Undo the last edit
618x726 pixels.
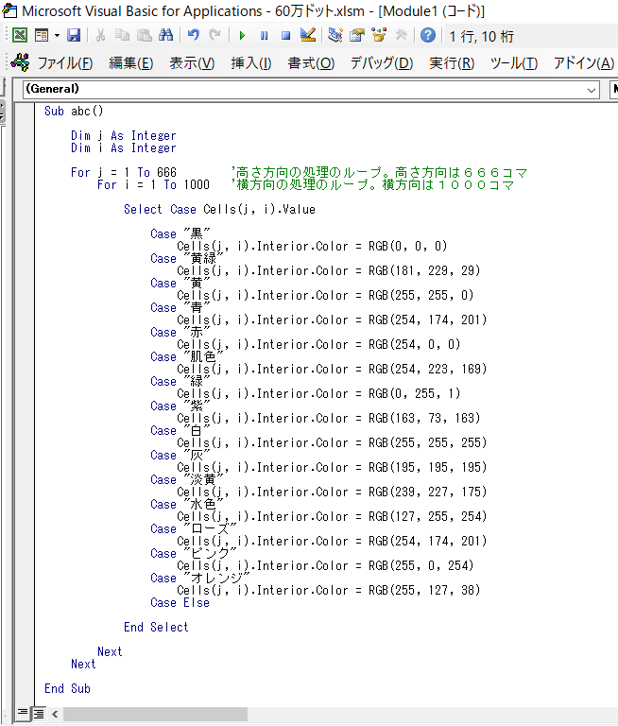(193, 35)
